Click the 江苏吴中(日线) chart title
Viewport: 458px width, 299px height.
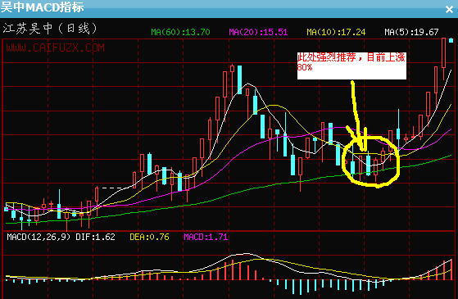tap(50, 29)
